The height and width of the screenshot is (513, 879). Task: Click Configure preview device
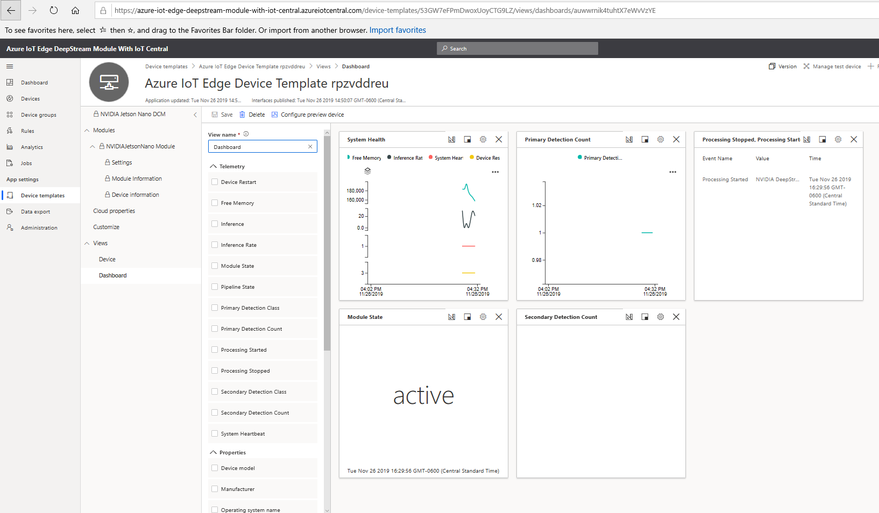(308, 115)
